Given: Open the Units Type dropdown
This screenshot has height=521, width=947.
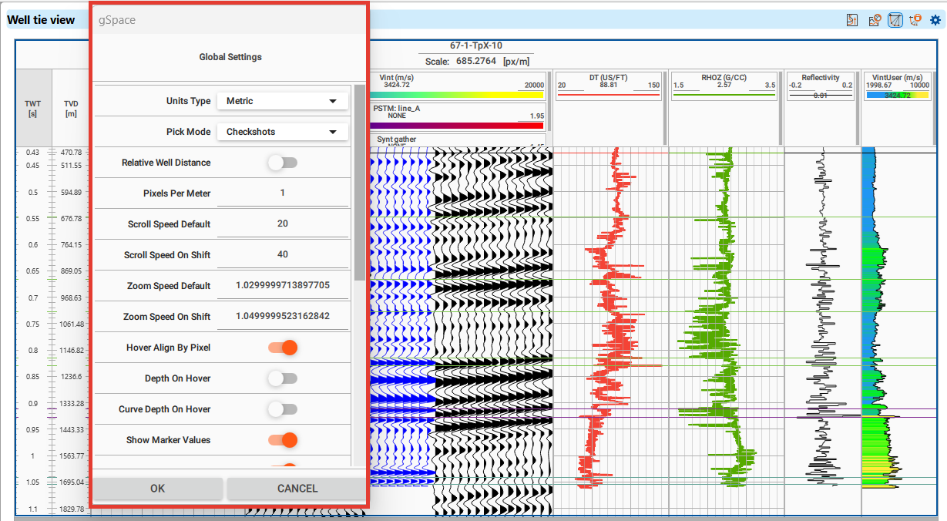Looking at the screenshot, I should click(x=283, y=100).
